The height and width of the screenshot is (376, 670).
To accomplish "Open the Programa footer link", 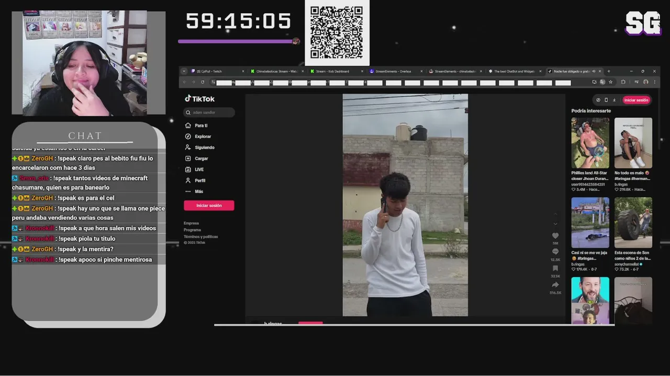I will (192, 230).
